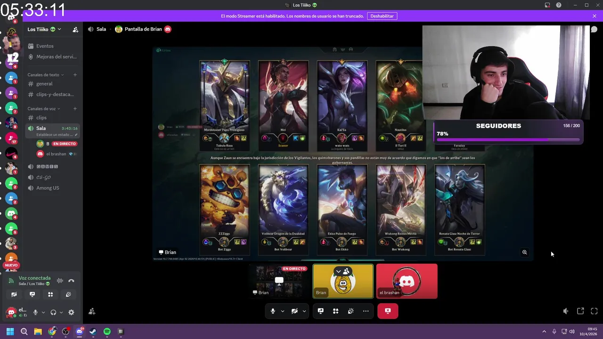Toggle camera in bottom call controls
603x339 pixels.
294,311
